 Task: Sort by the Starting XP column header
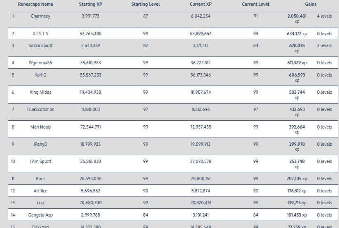[90, 5]
